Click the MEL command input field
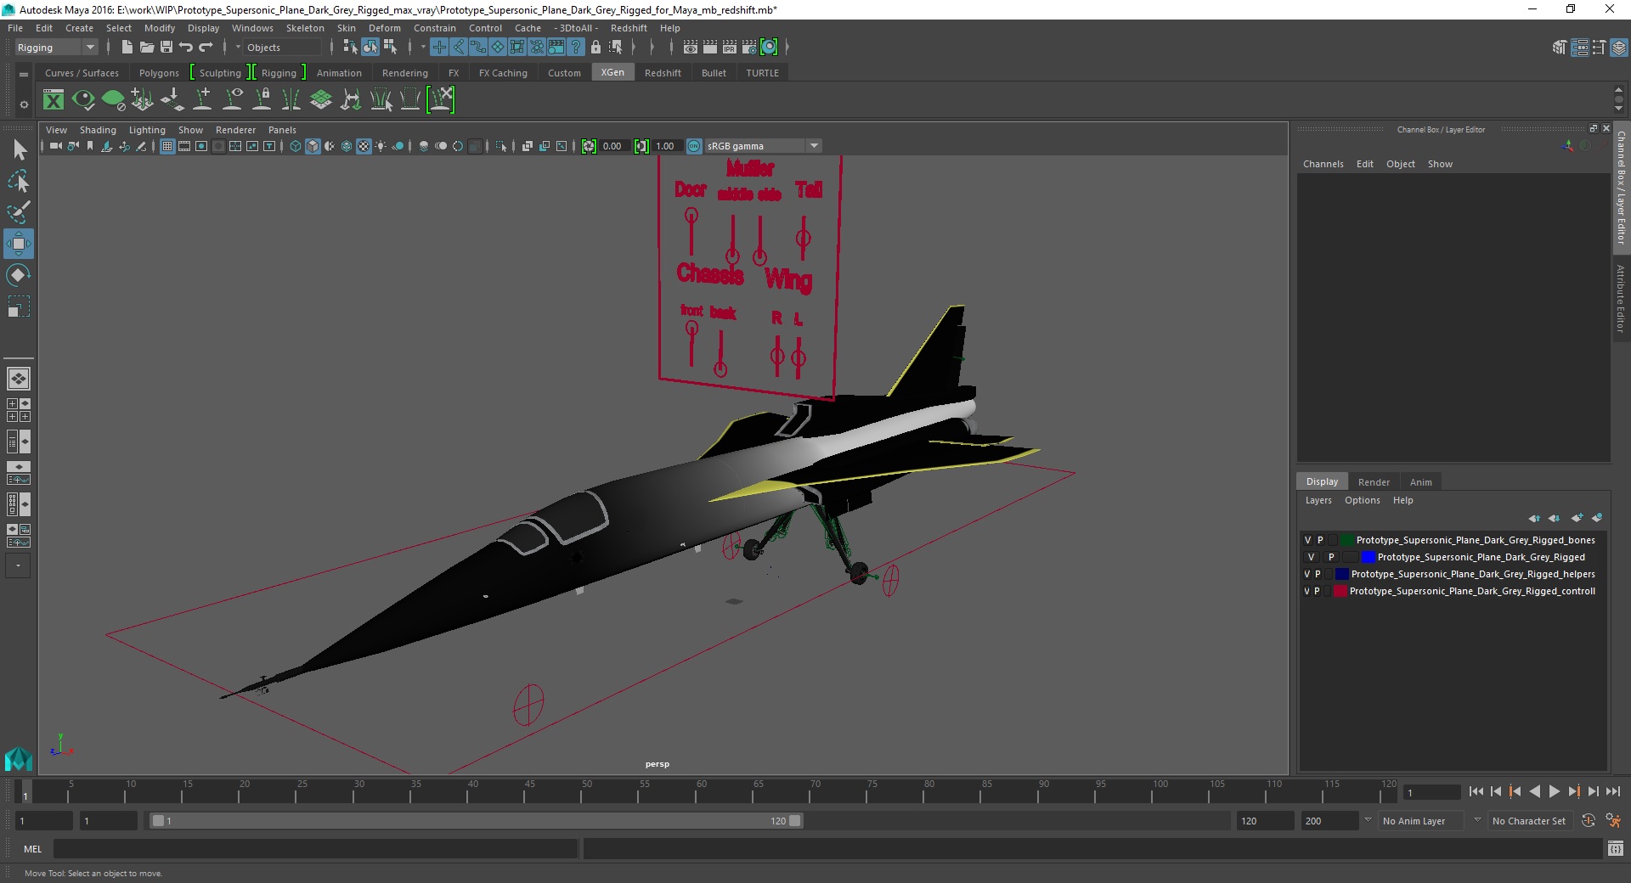 [x=316, y=848]
